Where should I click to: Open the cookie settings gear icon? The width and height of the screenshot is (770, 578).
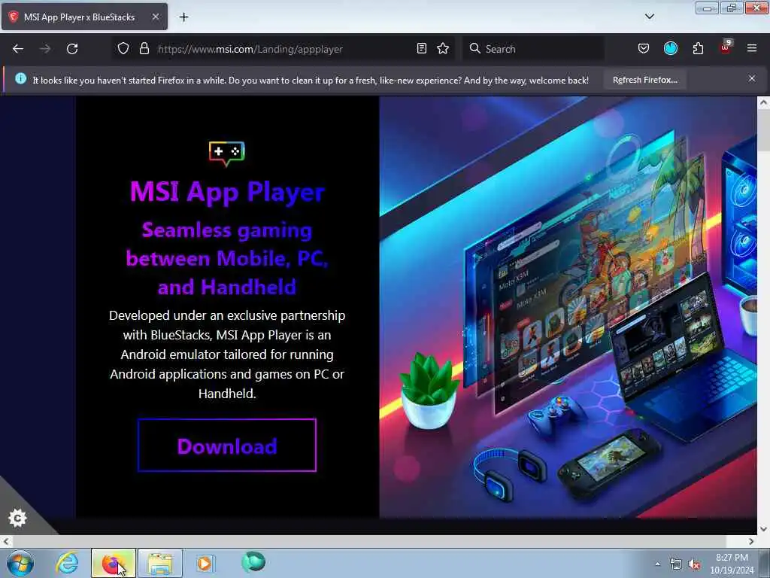pos(18,518)
